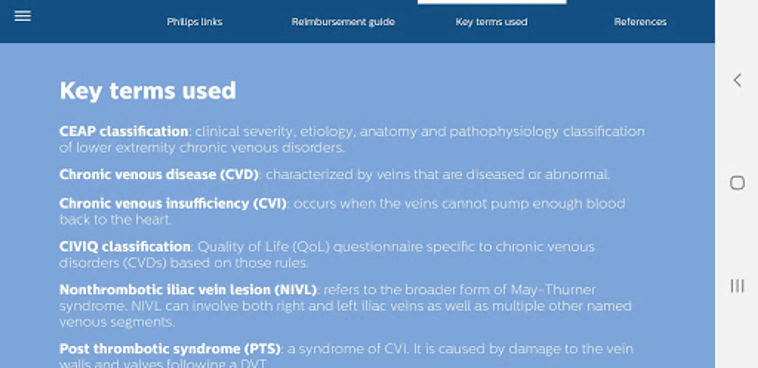Open the recent apps switcher

click(737, 285)
